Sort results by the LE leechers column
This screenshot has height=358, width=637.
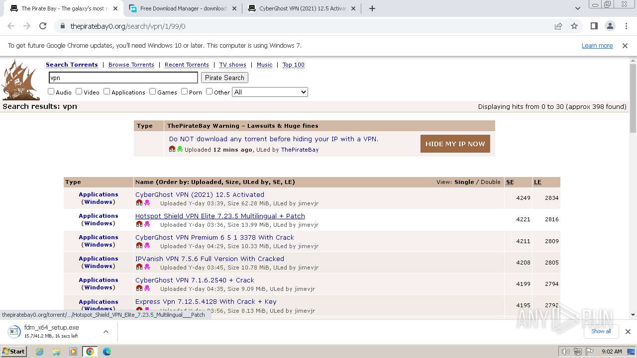point(537,182)
